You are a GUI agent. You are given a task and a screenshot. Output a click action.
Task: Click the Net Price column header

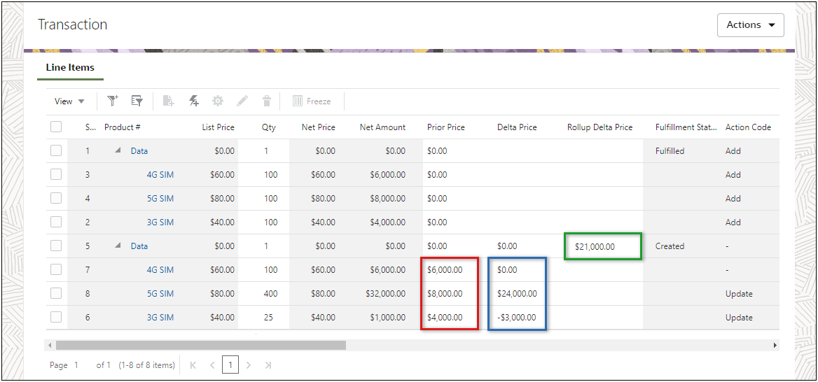[x=318, y=127]
